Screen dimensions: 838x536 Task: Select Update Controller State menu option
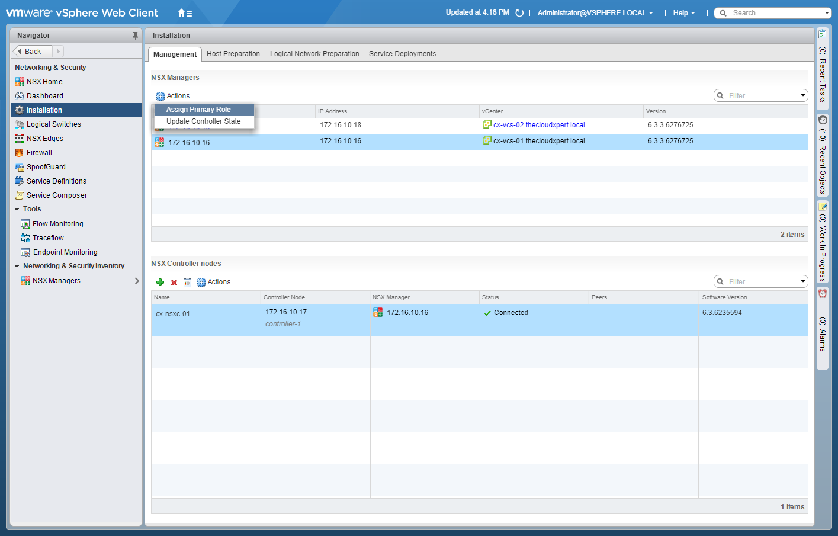coord(203,121)
